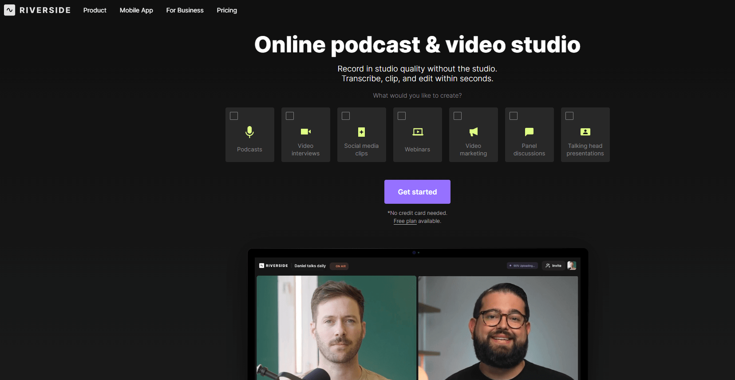The image size is (735, 380).
Task: Click the chat bubble icon on Panel discussions card
Action: tap(530, 132)
